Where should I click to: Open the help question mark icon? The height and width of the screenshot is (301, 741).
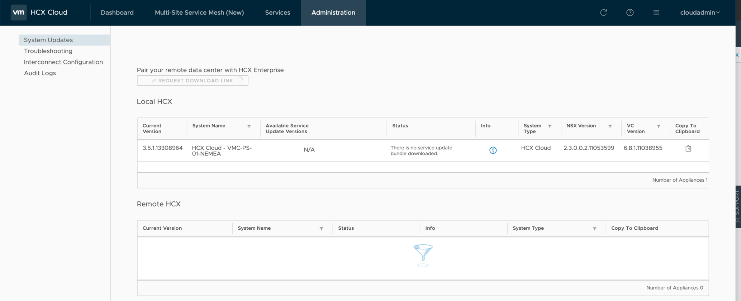[x=630, y=13]
